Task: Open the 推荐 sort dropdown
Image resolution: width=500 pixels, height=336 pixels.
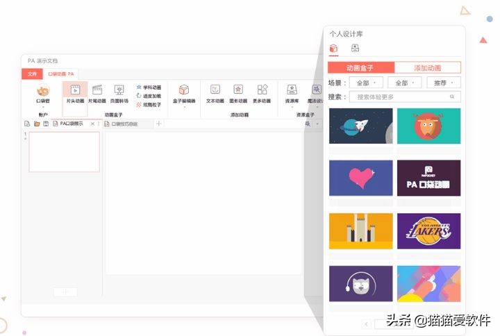Action: coord(444,83)
